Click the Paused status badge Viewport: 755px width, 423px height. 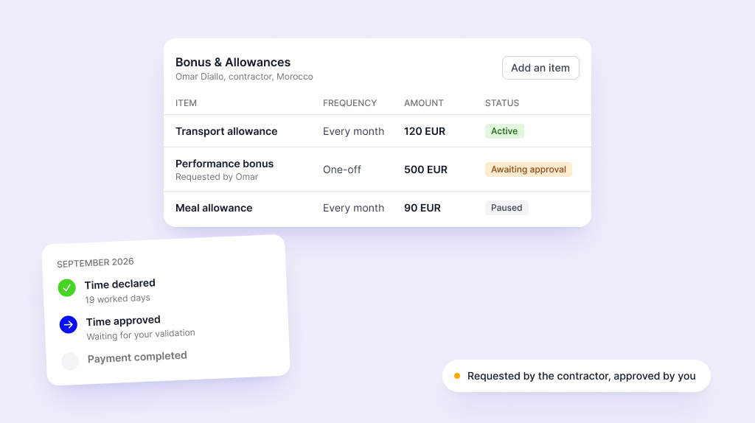507,207
